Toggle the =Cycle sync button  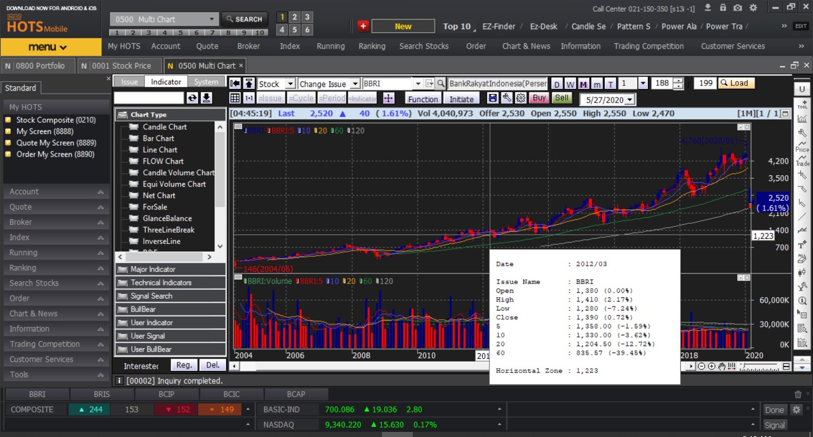coord(301,99)
